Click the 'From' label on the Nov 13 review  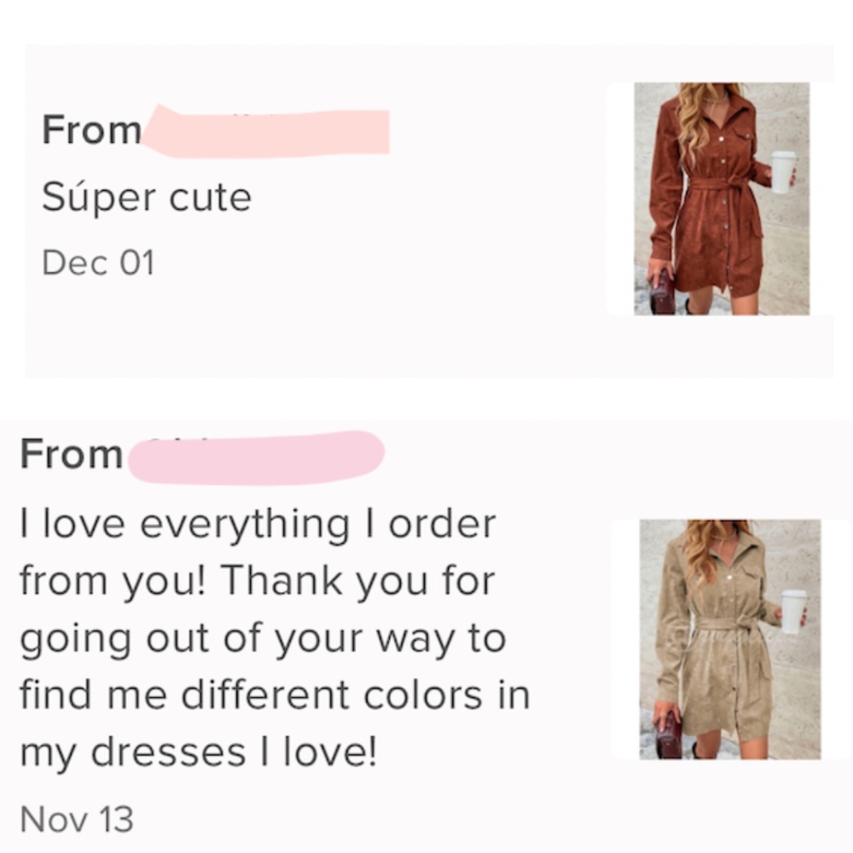click(x=72, y=455)
